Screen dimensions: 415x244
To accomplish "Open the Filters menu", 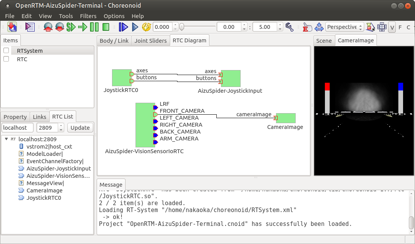I will pyautogui.click(x=88, y=16).
